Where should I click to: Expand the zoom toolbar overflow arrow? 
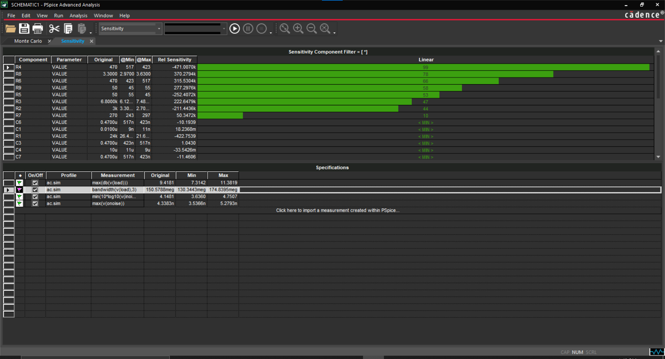point(334,33)
